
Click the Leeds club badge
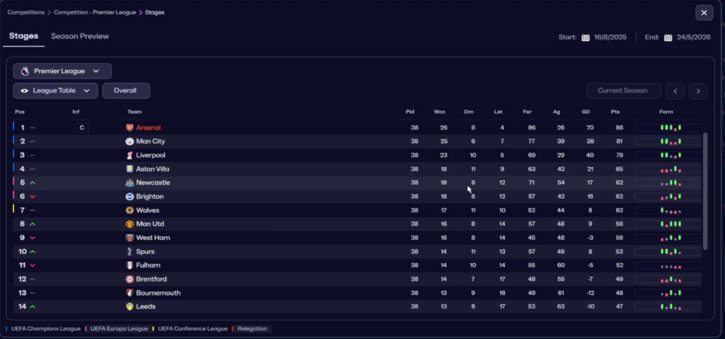(x=129, y=307)
